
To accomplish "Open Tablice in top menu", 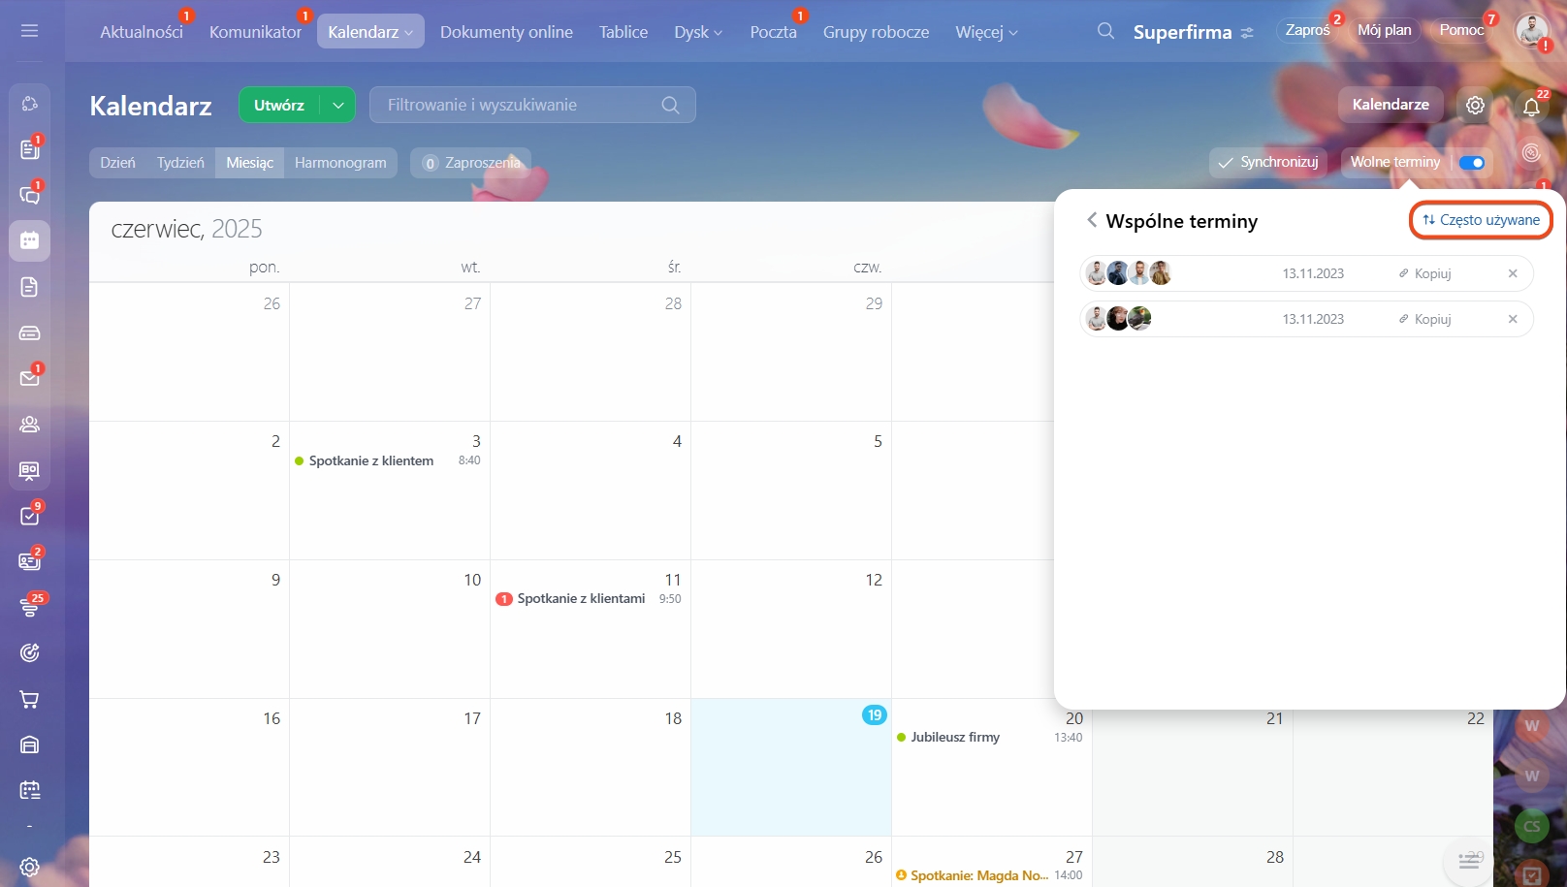I will (624, 32).
